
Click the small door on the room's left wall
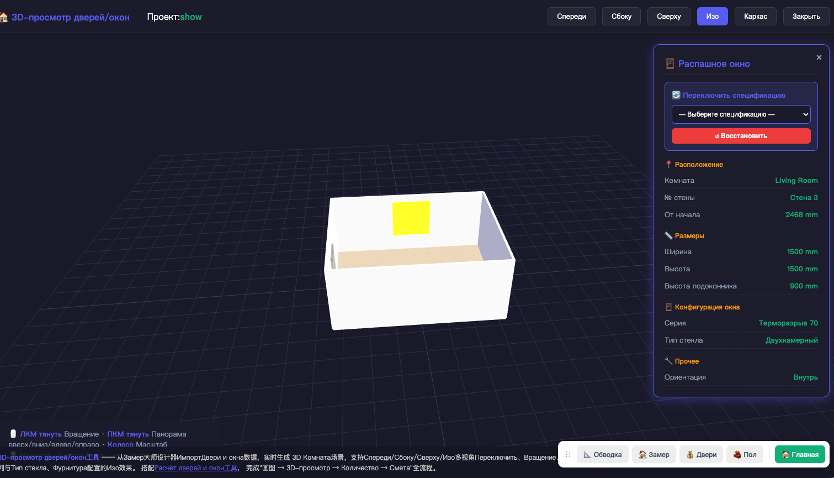coord(332,256)
